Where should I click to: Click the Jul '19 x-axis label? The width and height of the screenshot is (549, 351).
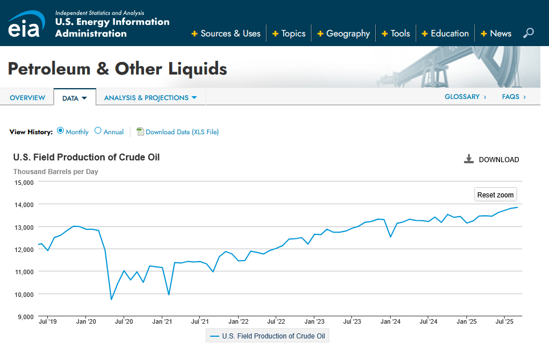coord(48,321)
